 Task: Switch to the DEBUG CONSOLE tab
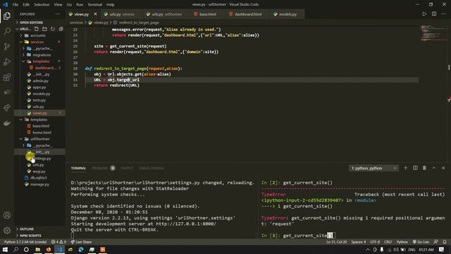(x=152, y=168)
